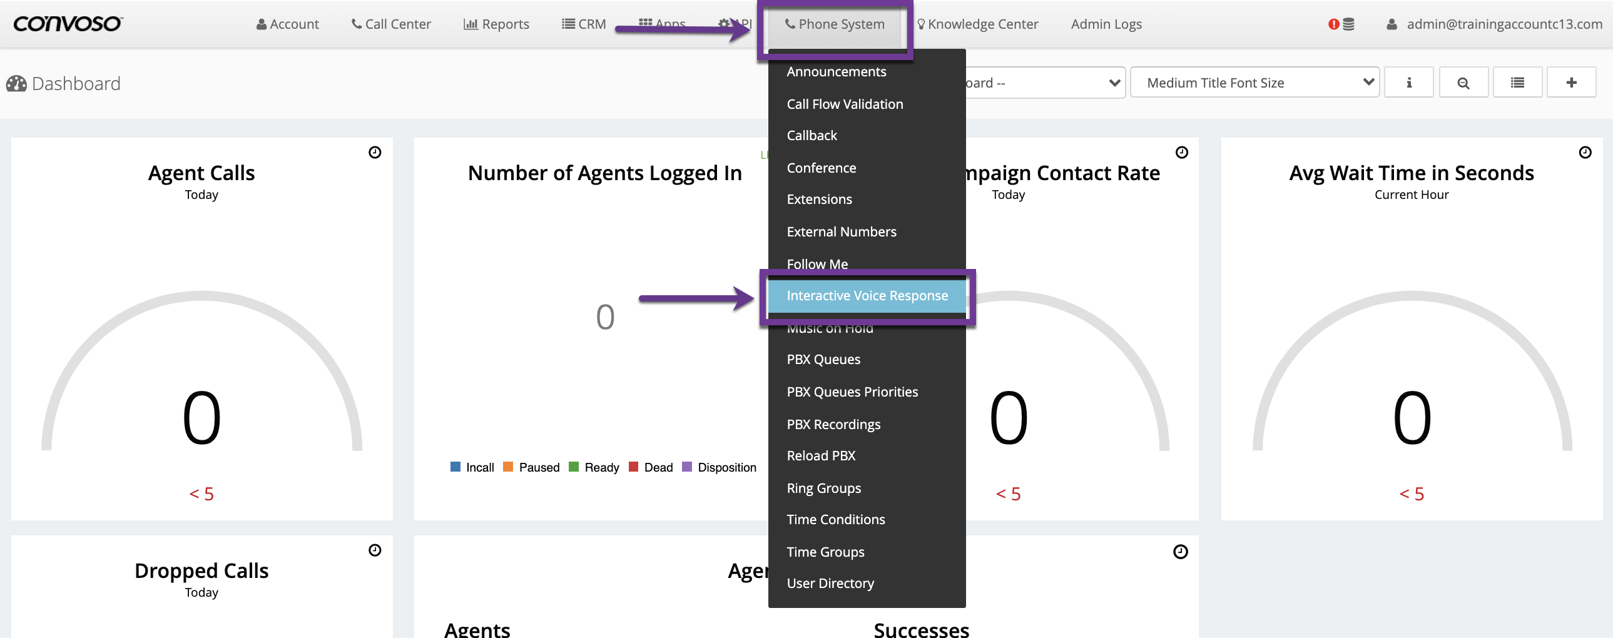Toggle the Ready legend series
Viewport: 1613px width, 638px height.
[x=594, y=467]
